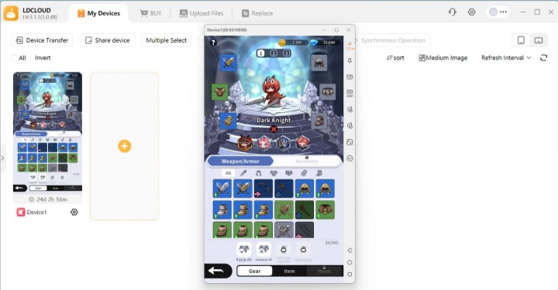The height and width of the screenshot is (290, 558).
Task: Choose the blue armored knight hero portrait
Action: [284, 143]
